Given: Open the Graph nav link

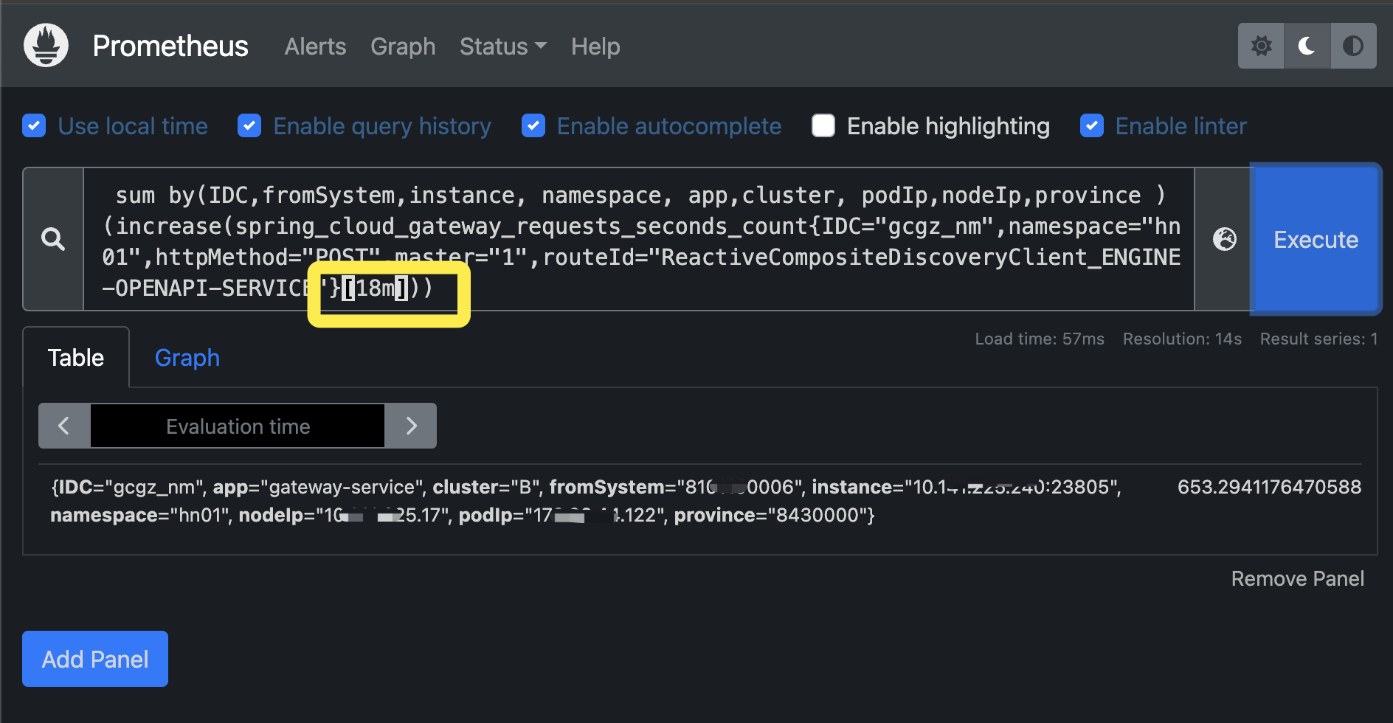Looking at the screenshot, I should [403, 46].
